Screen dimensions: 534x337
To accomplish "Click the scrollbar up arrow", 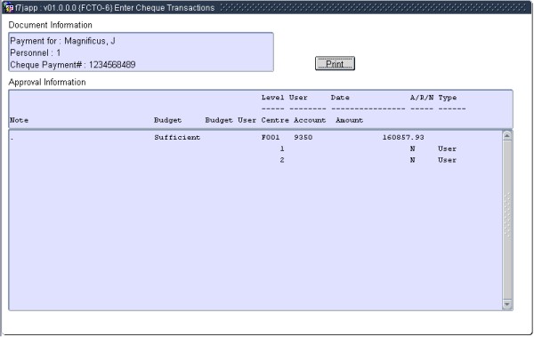I will tap(507, 136).
